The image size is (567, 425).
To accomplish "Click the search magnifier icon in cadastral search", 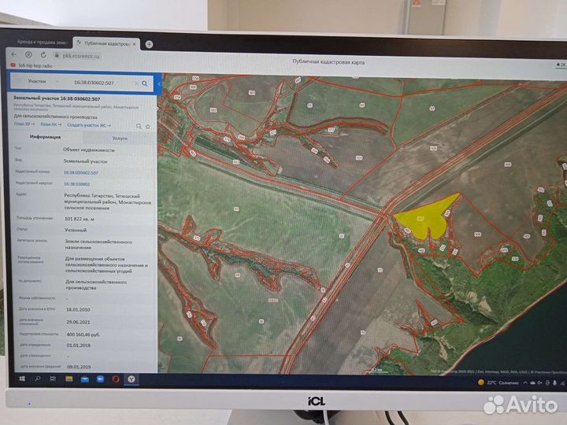I will point(144,82).
